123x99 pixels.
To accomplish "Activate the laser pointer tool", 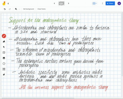I will tap(4, 75).
